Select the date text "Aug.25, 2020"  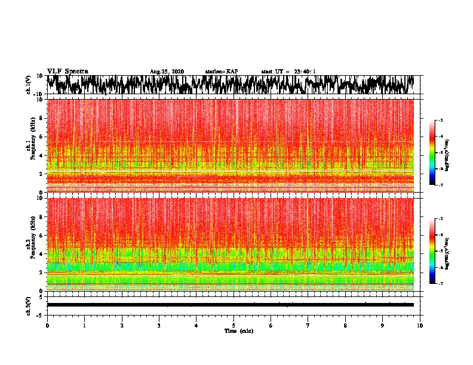click(167, 72)
